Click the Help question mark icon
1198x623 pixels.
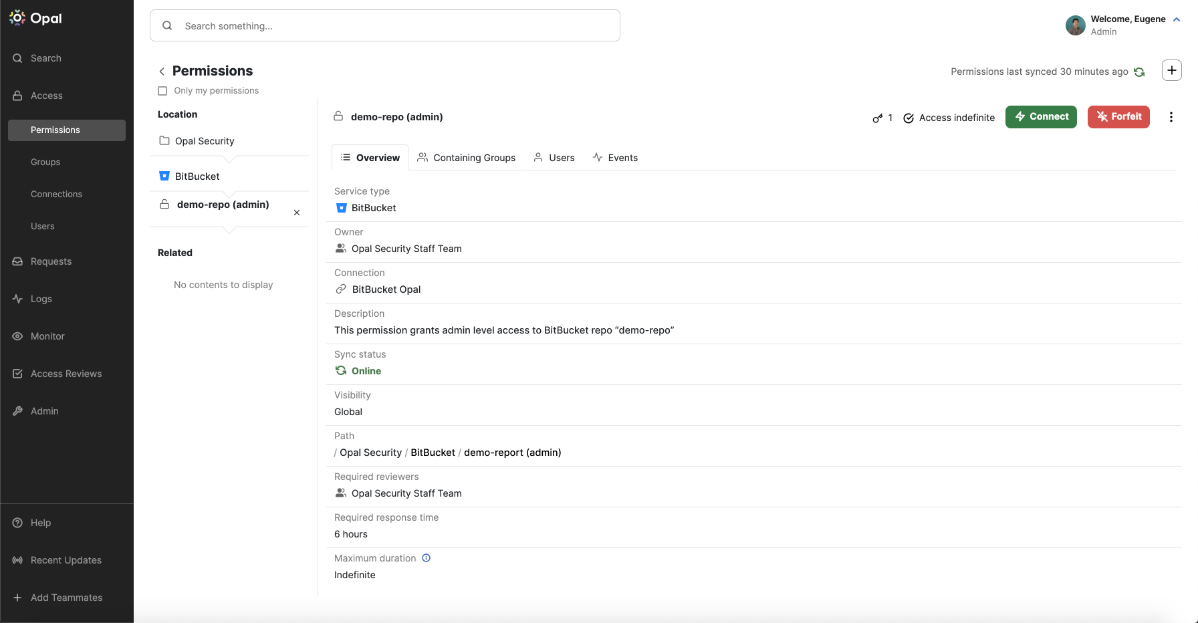17,523
